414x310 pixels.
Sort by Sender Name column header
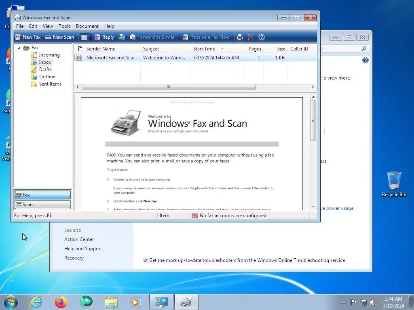[x=112, y=49]
